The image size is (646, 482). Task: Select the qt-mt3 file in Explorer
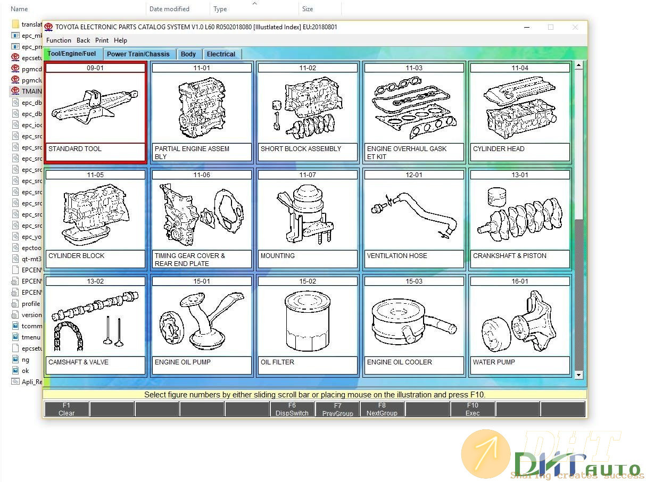click(26, 259)
